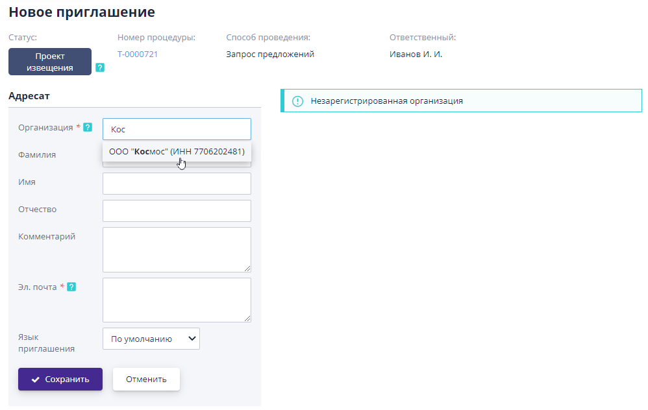
Task: Click the Отменить button
Action: [146, 379]
